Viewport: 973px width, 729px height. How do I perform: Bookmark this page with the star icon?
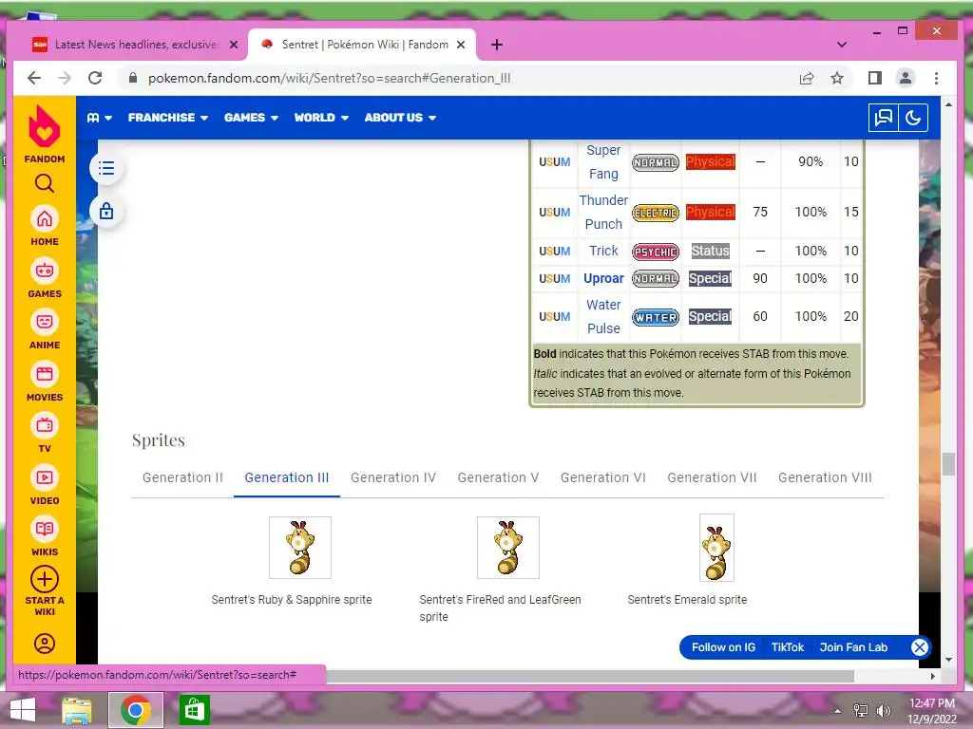pyautogui.click(x=837, y=78)
